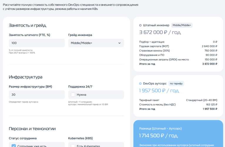
Task: Click the Определяет тариф аутсорса hint
Action: 24,102
